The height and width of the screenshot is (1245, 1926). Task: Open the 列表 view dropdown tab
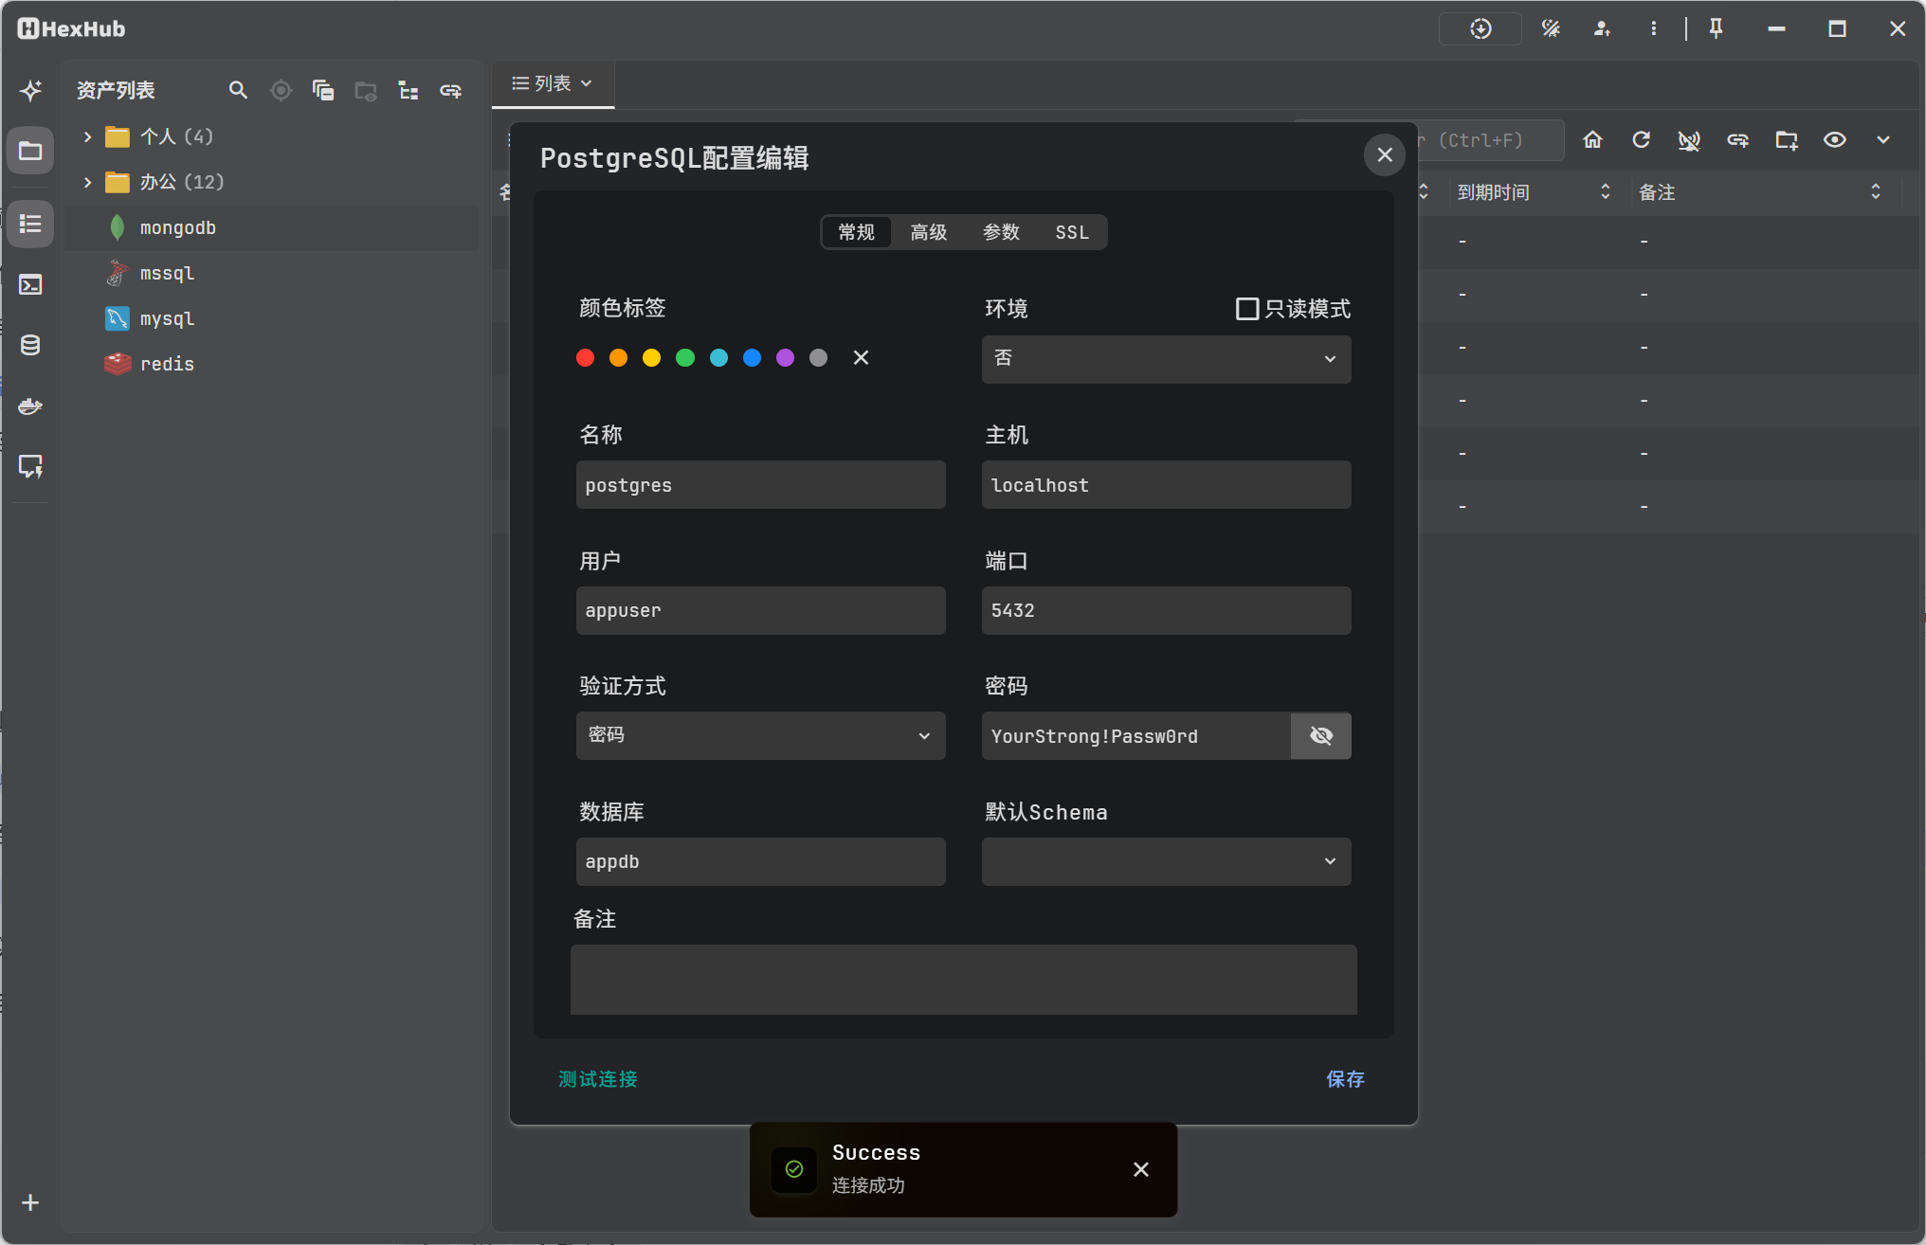tap(553, 83)
